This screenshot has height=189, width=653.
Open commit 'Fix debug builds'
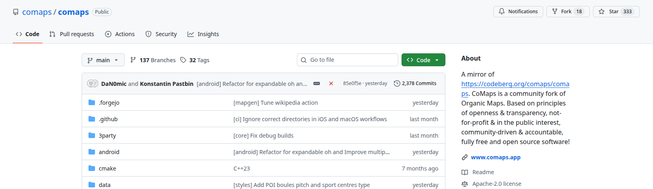[x=264, y=136]
